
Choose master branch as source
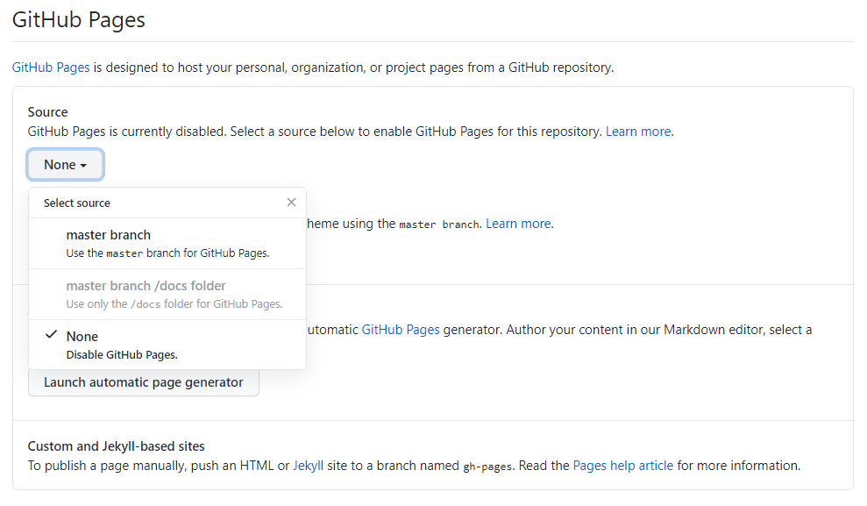[x=167, y=243]
